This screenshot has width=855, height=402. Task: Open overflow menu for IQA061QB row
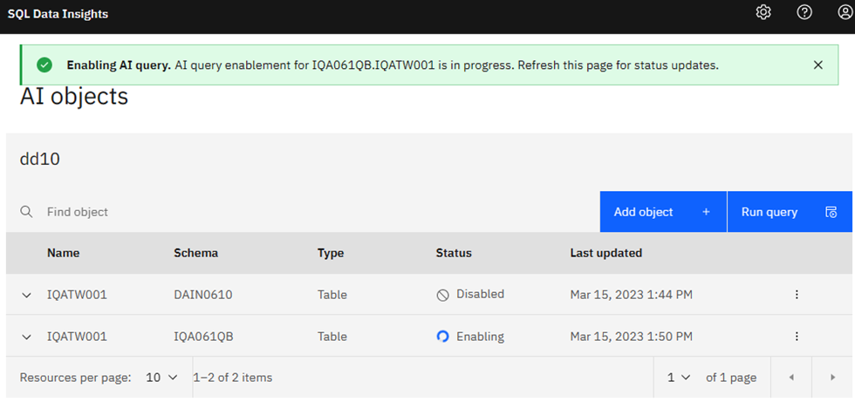click(x=797, y=337)
